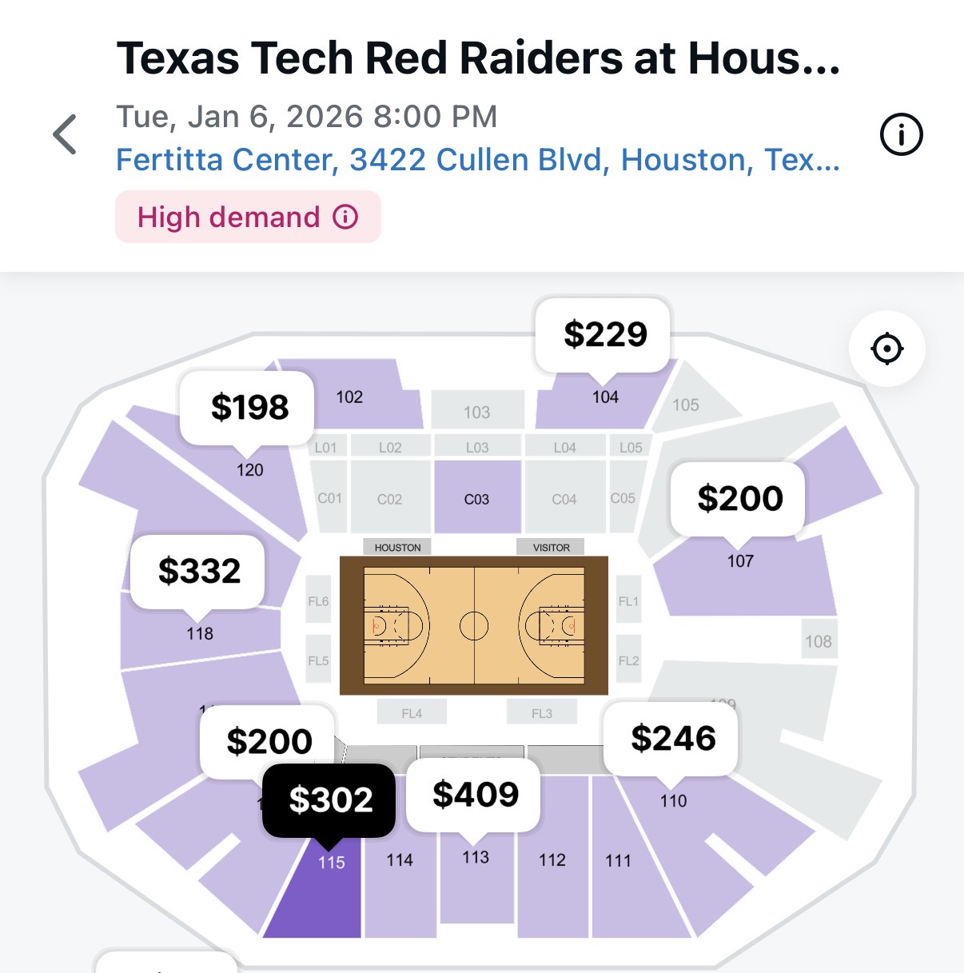Open the Fertitta Center address link
The width and height of the screenshot is (964, 973).
click(477, 160)
